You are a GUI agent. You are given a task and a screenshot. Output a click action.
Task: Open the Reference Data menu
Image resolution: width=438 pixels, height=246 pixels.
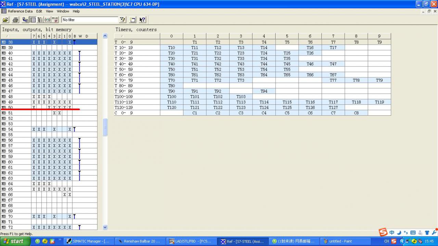(x=20, y=11)
